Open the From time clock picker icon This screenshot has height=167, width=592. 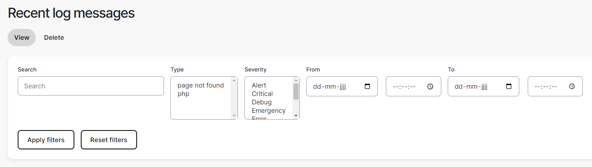tap(430, 86)
